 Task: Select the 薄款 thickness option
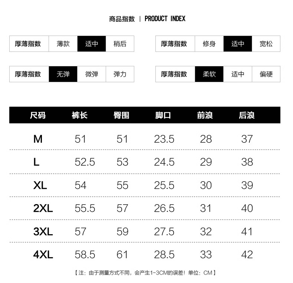tap(63, 44)
